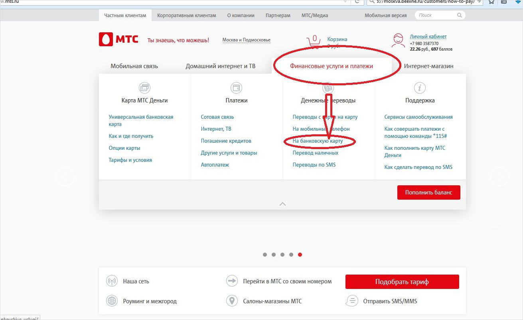Open the Партнерам tab

tap(278, 16)
